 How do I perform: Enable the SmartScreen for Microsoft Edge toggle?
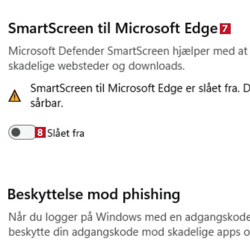(x=22, y=132)
